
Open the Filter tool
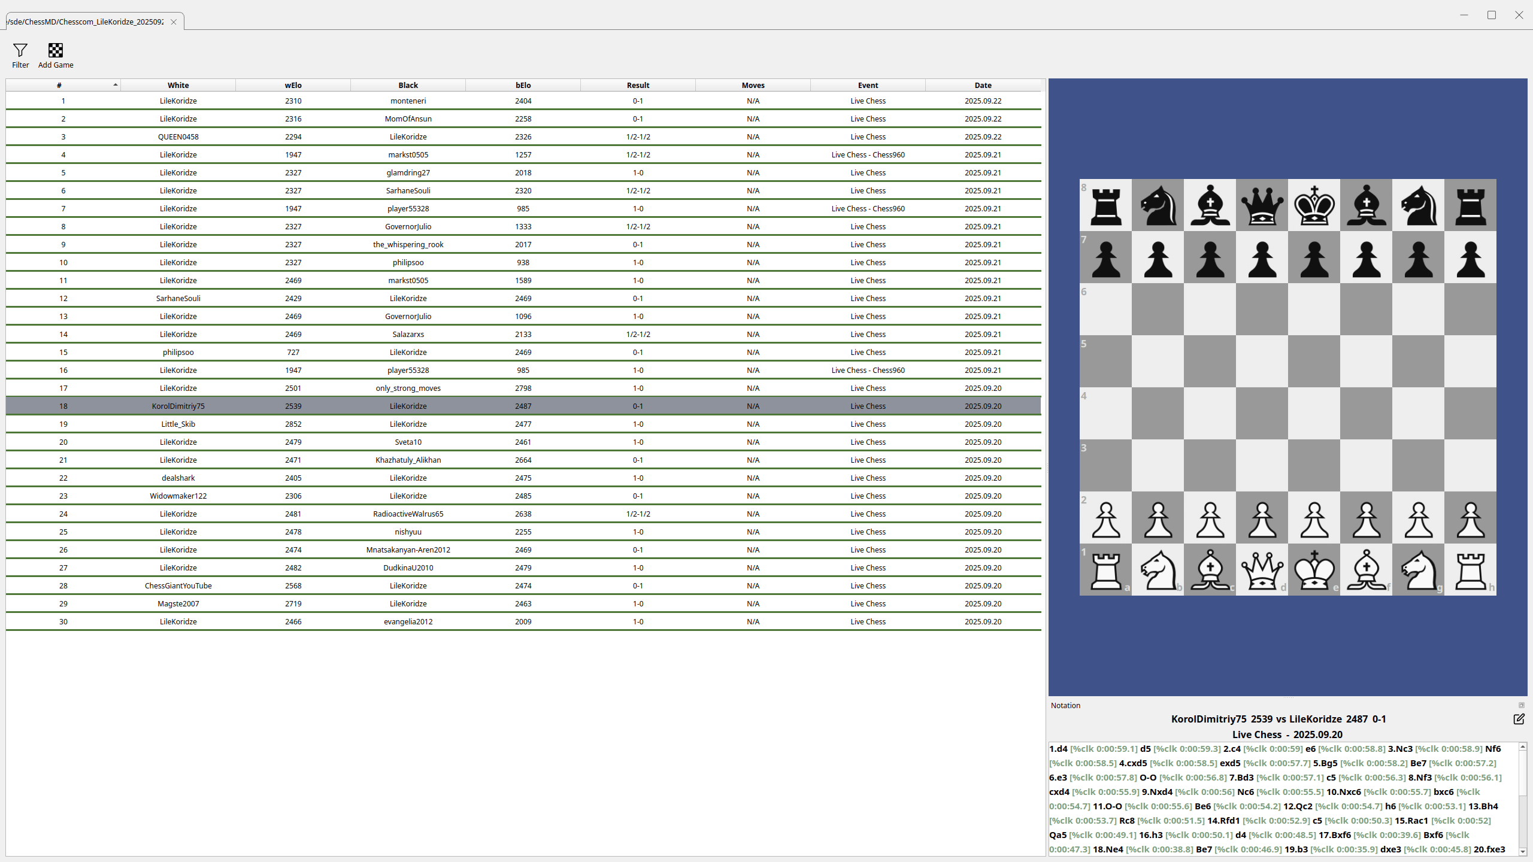point(20,56)
